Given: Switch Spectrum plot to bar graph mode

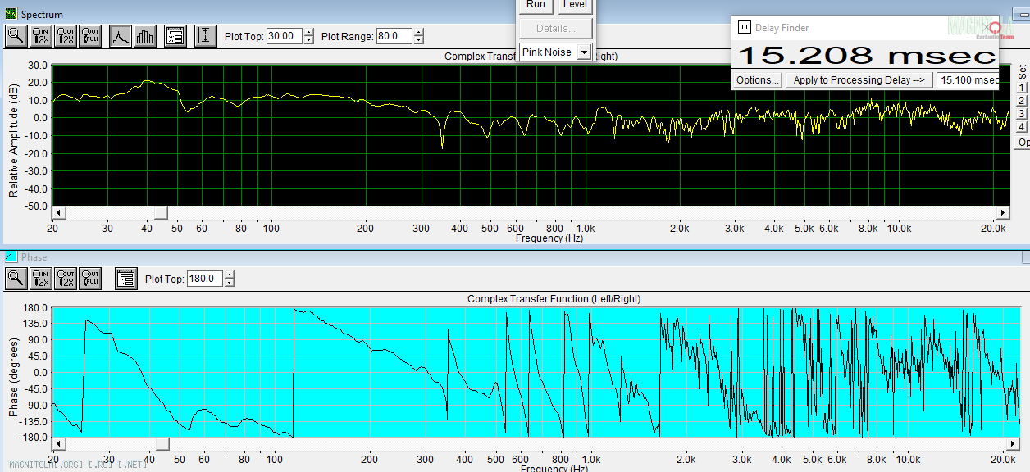Looking at the screenshot, I should [145, 36].
